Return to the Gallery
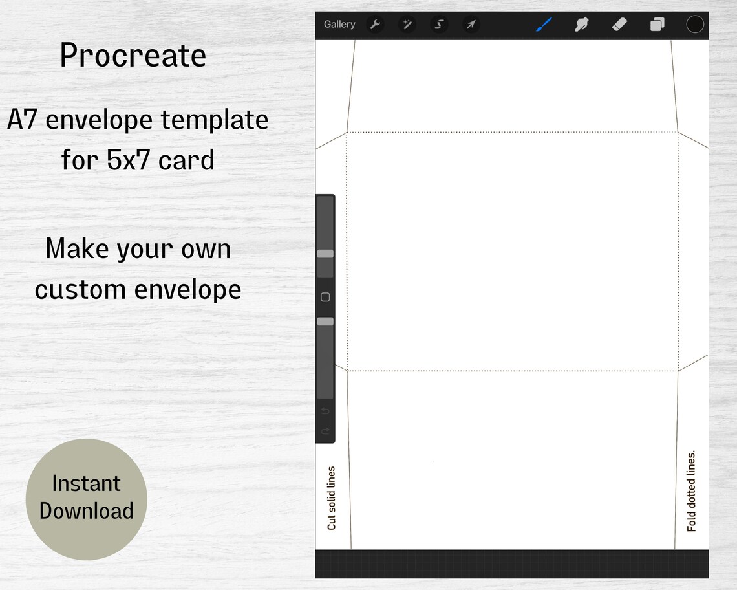 [339, 24]
